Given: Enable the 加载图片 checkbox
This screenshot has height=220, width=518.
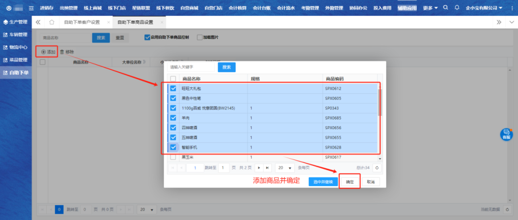Looking at the screenshot, I should point(200,37).
